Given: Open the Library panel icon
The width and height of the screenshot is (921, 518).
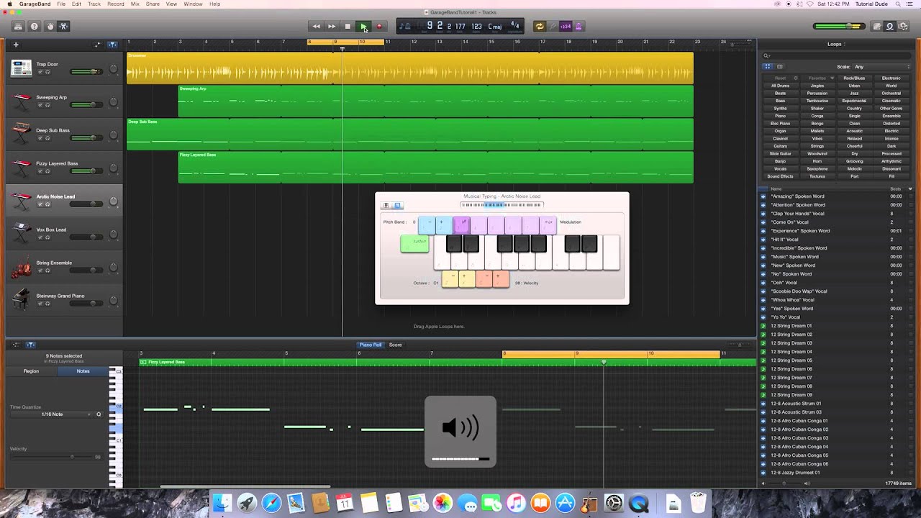Looking at the screenshot, I should click(x=18, y=27).
